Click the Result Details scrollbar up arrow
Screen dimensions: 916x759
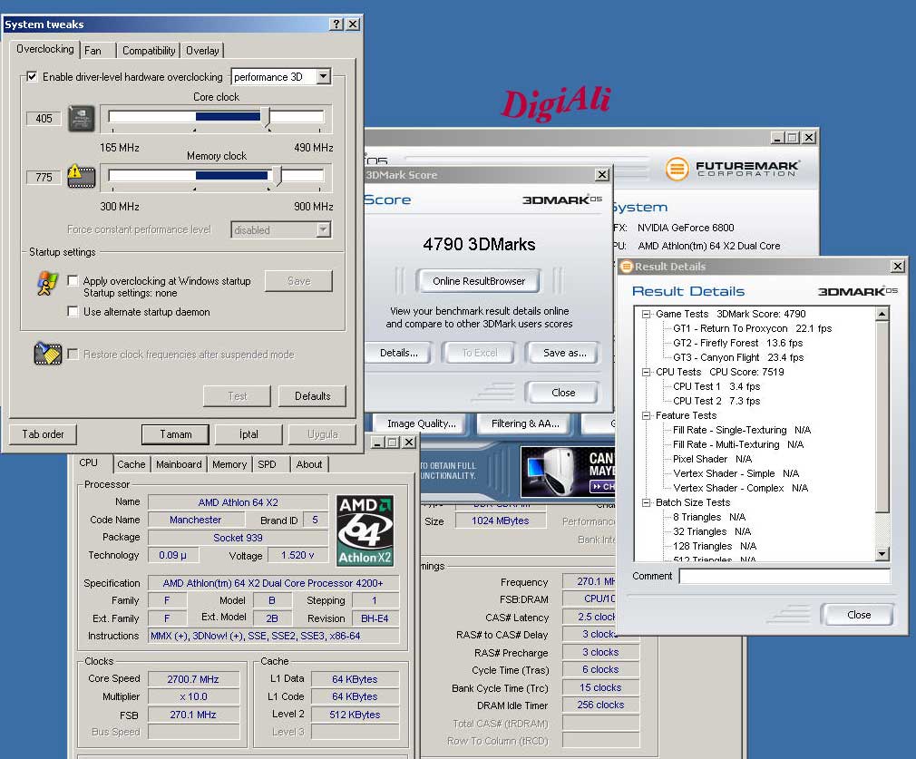[x=882, y=314]
